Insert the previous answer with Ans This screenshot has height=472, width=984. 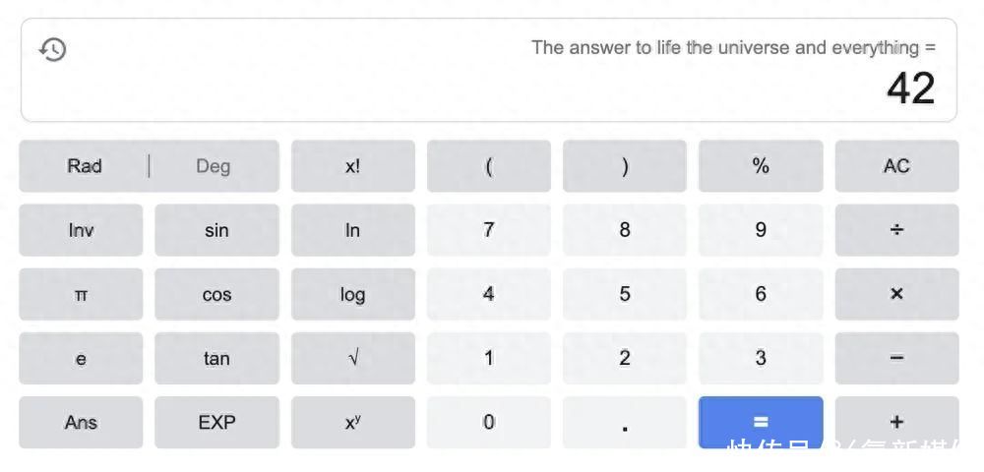81,423
